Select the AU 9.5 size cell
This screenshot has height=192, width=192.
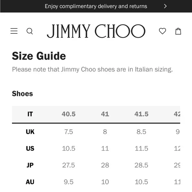click(x=69, y=182)
